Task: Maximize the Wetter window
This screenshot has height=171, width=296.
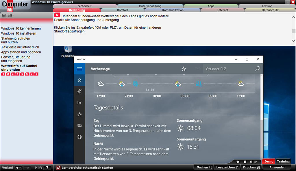Action: point(247,59)
